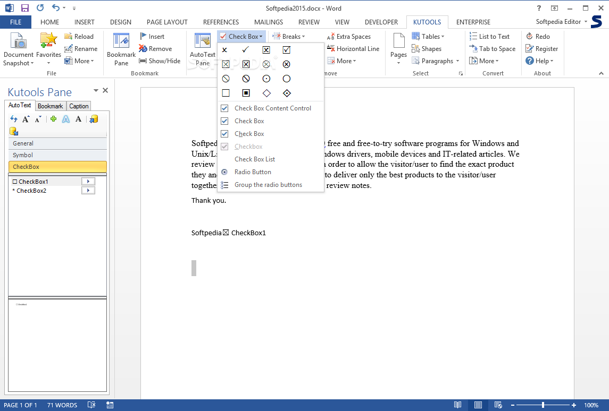
Task: Open the Pages dropdown
Action: click(398, 49)
